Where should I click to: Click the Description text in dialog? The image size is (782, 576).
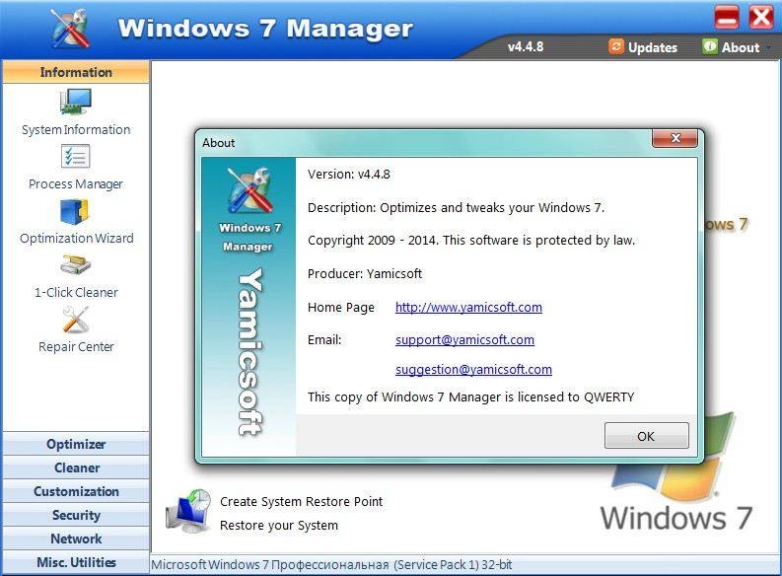click(x=456, y=207)
